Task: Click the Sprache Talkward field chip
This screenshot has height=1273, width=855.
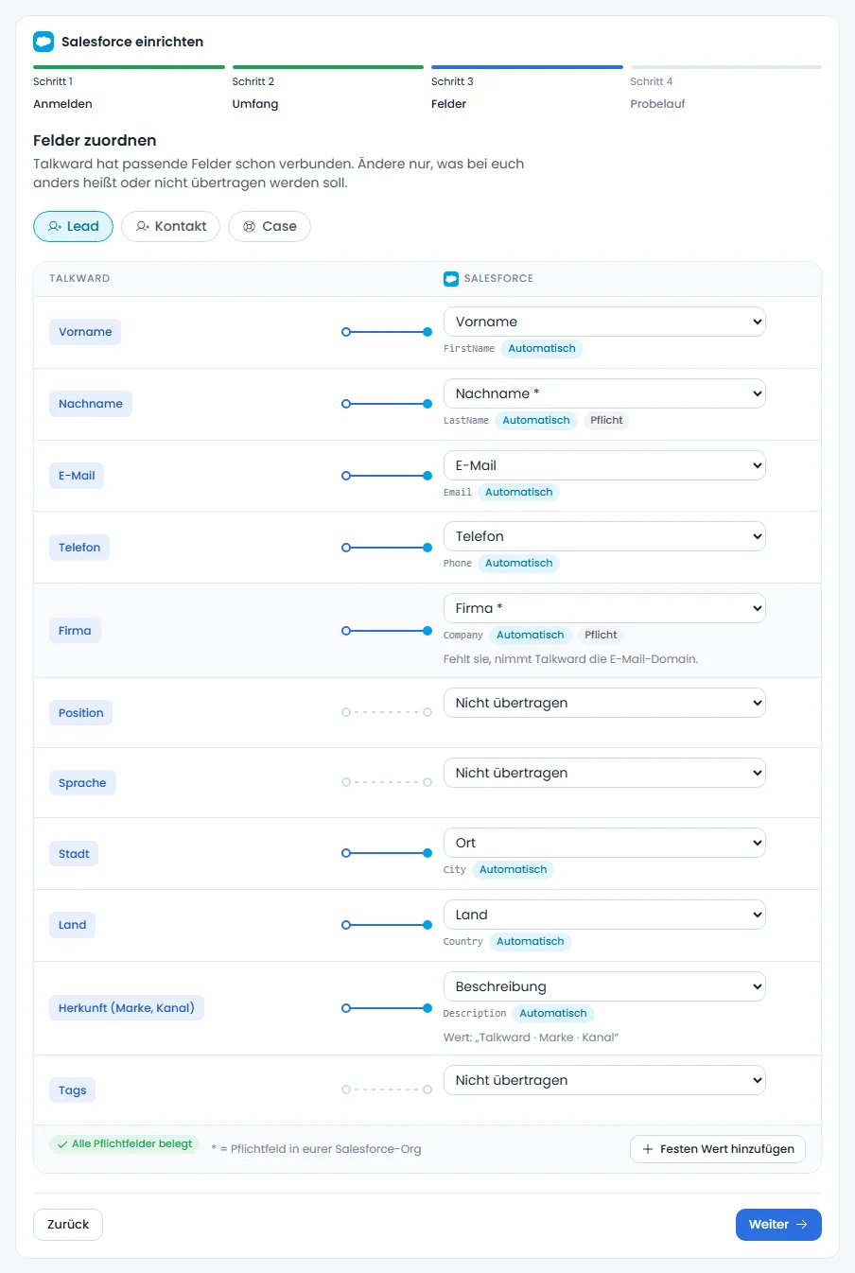Action: pyautogui.click(x=82, y=783)
